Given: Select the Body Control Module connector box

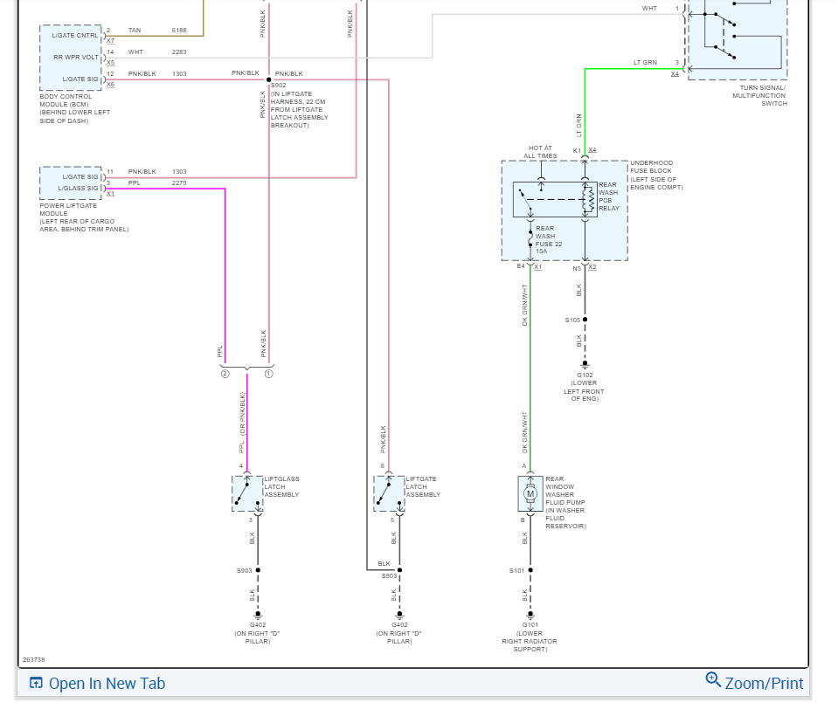Looking at the screenshot, I should [71, 58].
